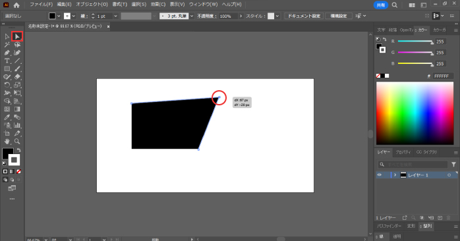The image size is (460, 241).
Task: Select the Line Segment tool
Action: [17, 61]
